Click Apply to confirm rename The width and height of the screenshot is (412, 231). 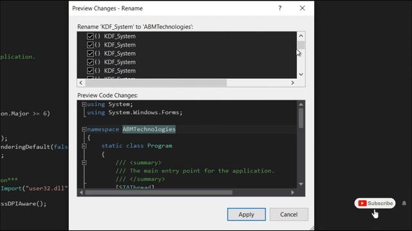pos(246,214)
